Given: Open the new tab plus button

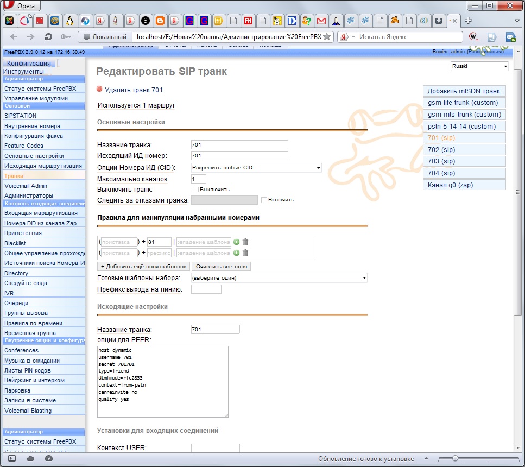Looking at the screenshot, I should [x=468, y=21].
